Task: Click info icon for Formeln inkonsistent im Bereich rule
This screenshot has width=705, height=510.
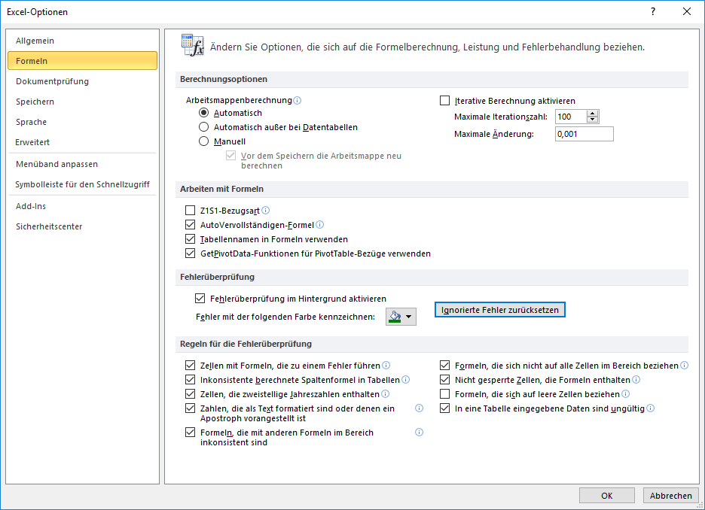Action: tap(419, 433)
